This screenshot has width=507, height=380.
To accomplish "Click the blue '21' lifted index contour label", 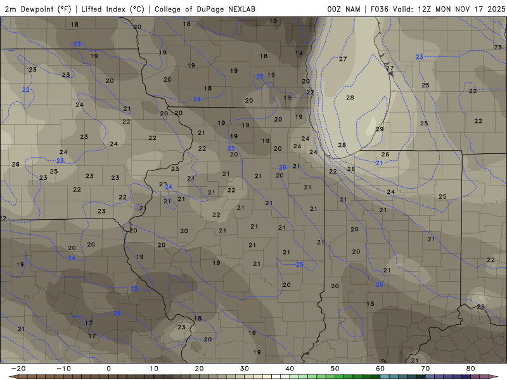I will pos(379,163).
